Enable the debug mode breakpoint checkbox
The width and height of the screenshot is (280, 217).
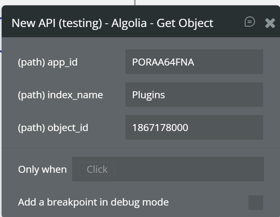click(x=256, y=202)
